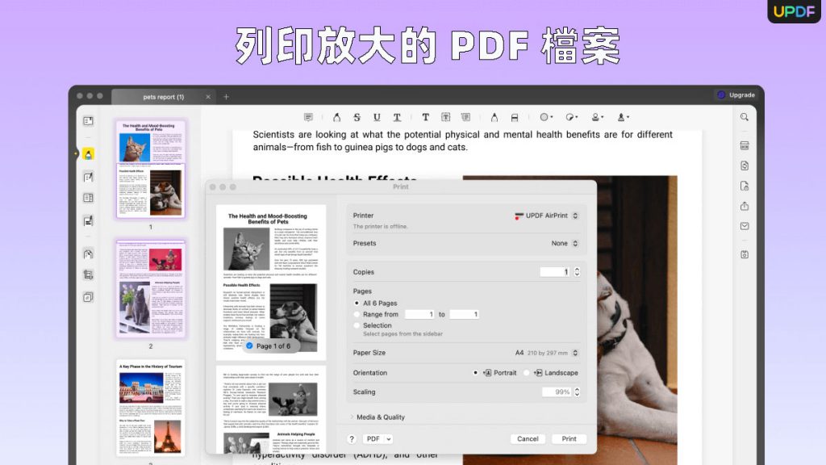Click Cancel to dismiss the print dialog
Image resolution: width=826 pixels, height=465 pixels.
tap(528, 438)
